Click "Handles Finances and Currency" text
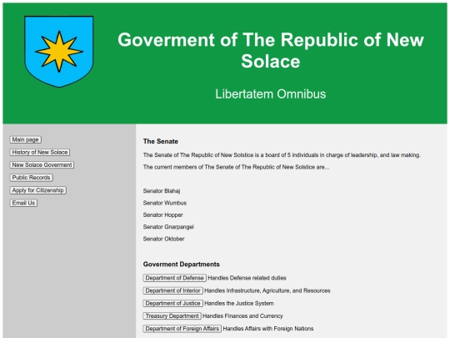450x338 pixels. pos(242,315)
